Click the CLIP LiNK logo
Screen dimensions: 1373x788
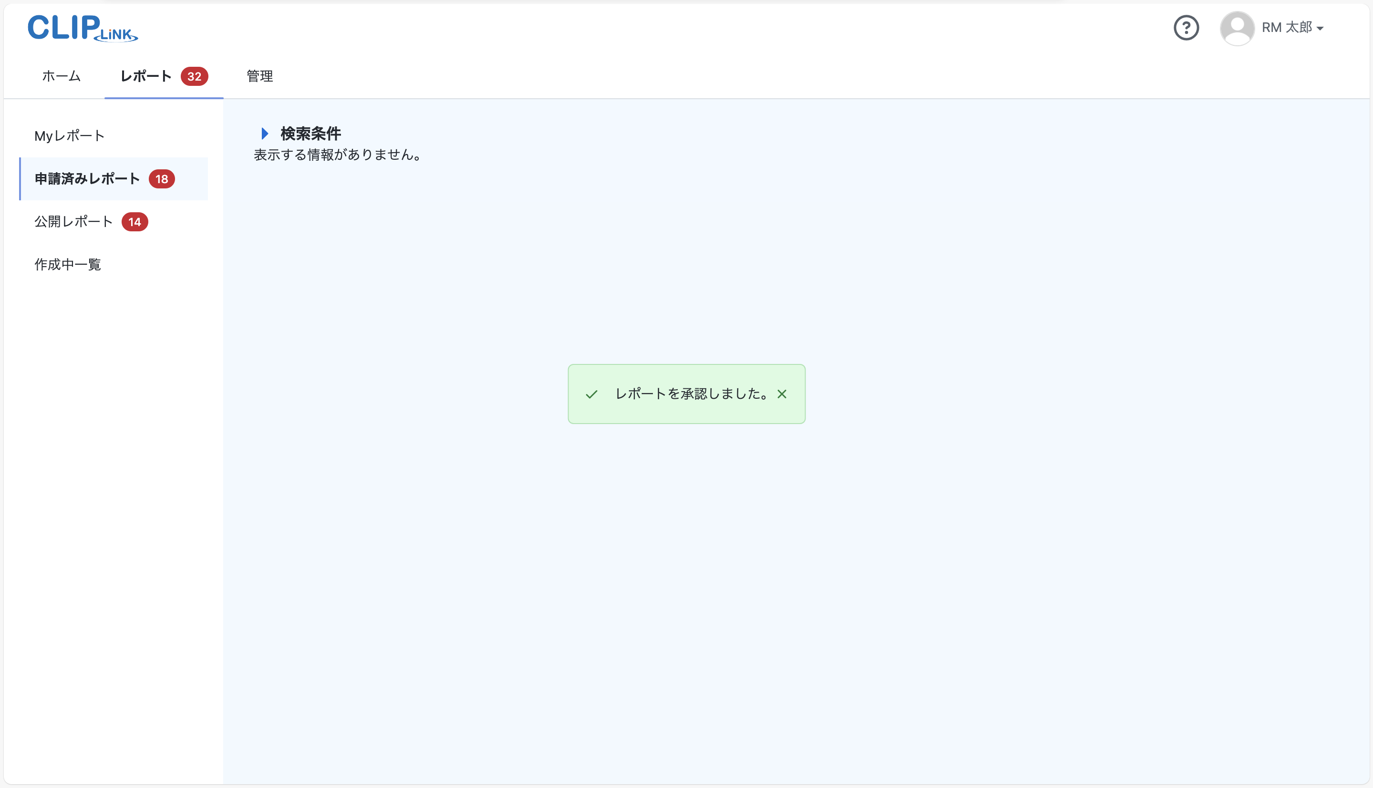(82, 27)
